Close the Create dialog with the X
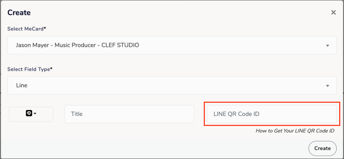The width and height of the screenshot is (344, 159). pos(334,12)
